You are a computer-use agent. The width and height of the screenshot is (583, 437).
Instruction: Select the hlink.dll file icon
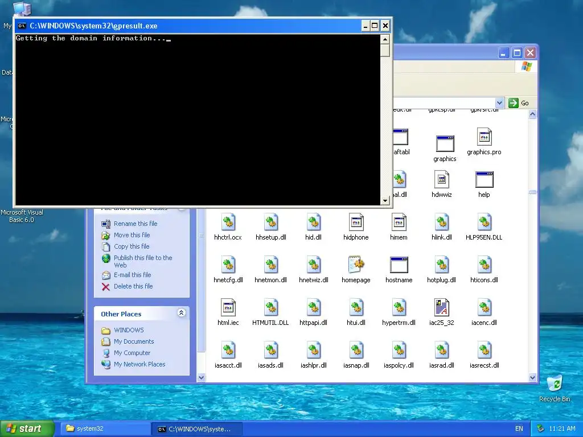coord(441,222)
